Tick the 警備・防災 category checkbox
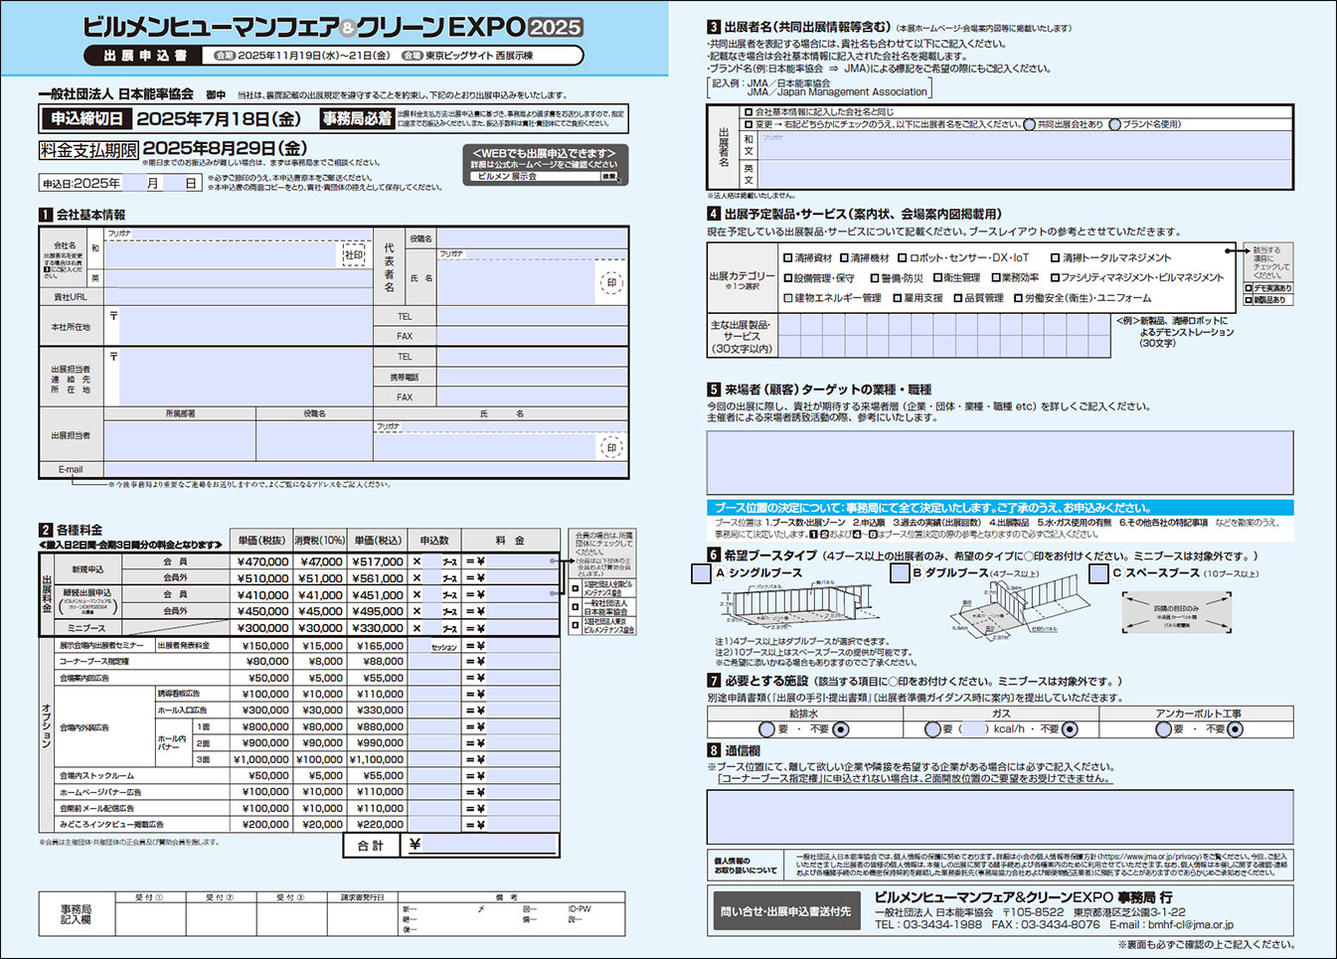This screenshot has width=1337, height=959. (x=875, y=278)
